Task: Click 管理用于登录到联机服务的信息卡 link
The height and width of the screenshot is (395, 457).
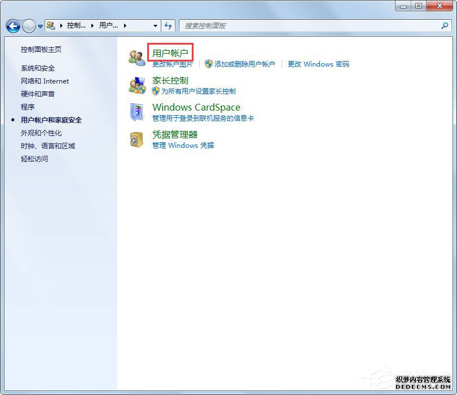Action: (x=203, y=118)
